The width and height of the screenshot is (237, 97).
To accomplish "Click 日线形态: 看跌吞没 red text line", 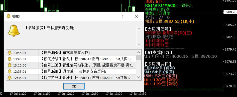I will (168, 33).
